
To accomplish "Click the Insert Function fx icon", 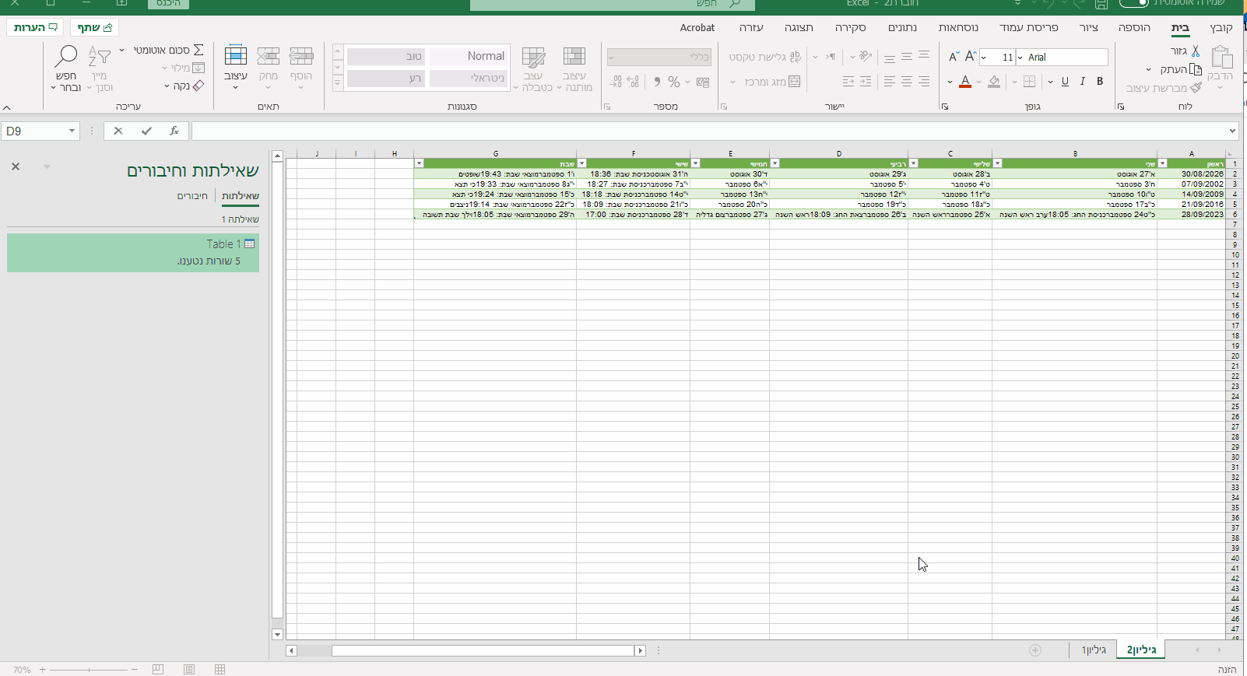I will (x=174, y=131).
